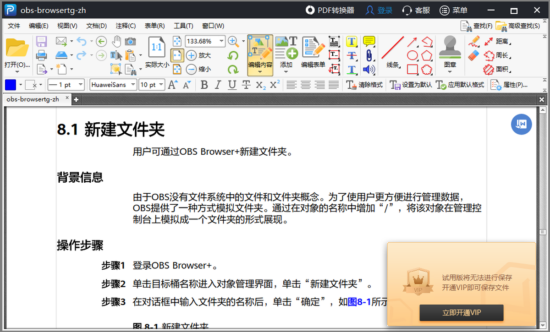Select the red pentagon polygon tool
550x332 pixels.
(x=427, y=55)
